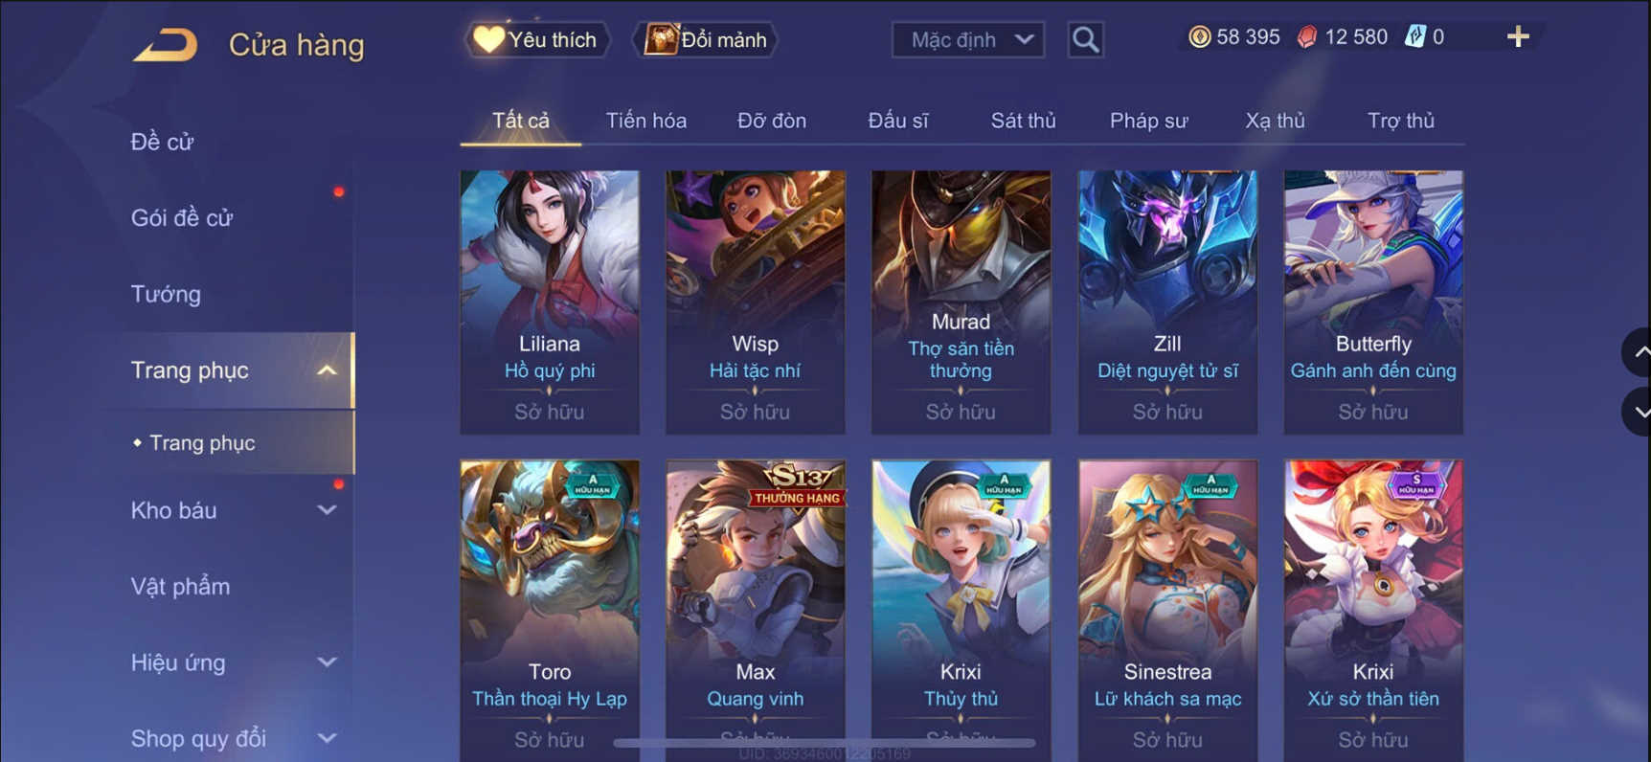Image resolution: width=1651 pixels, height=762 pixels.
Task: Select Liliana Hồ quý phi skin card
Action: [550, 303]
